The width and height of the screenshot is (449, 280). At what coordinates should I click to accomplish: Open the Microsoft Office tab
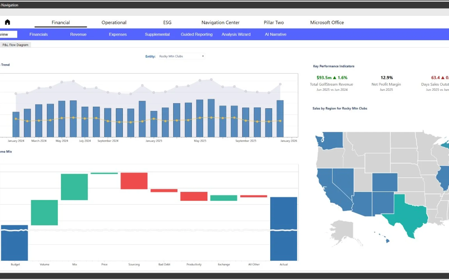click(327, 22)
